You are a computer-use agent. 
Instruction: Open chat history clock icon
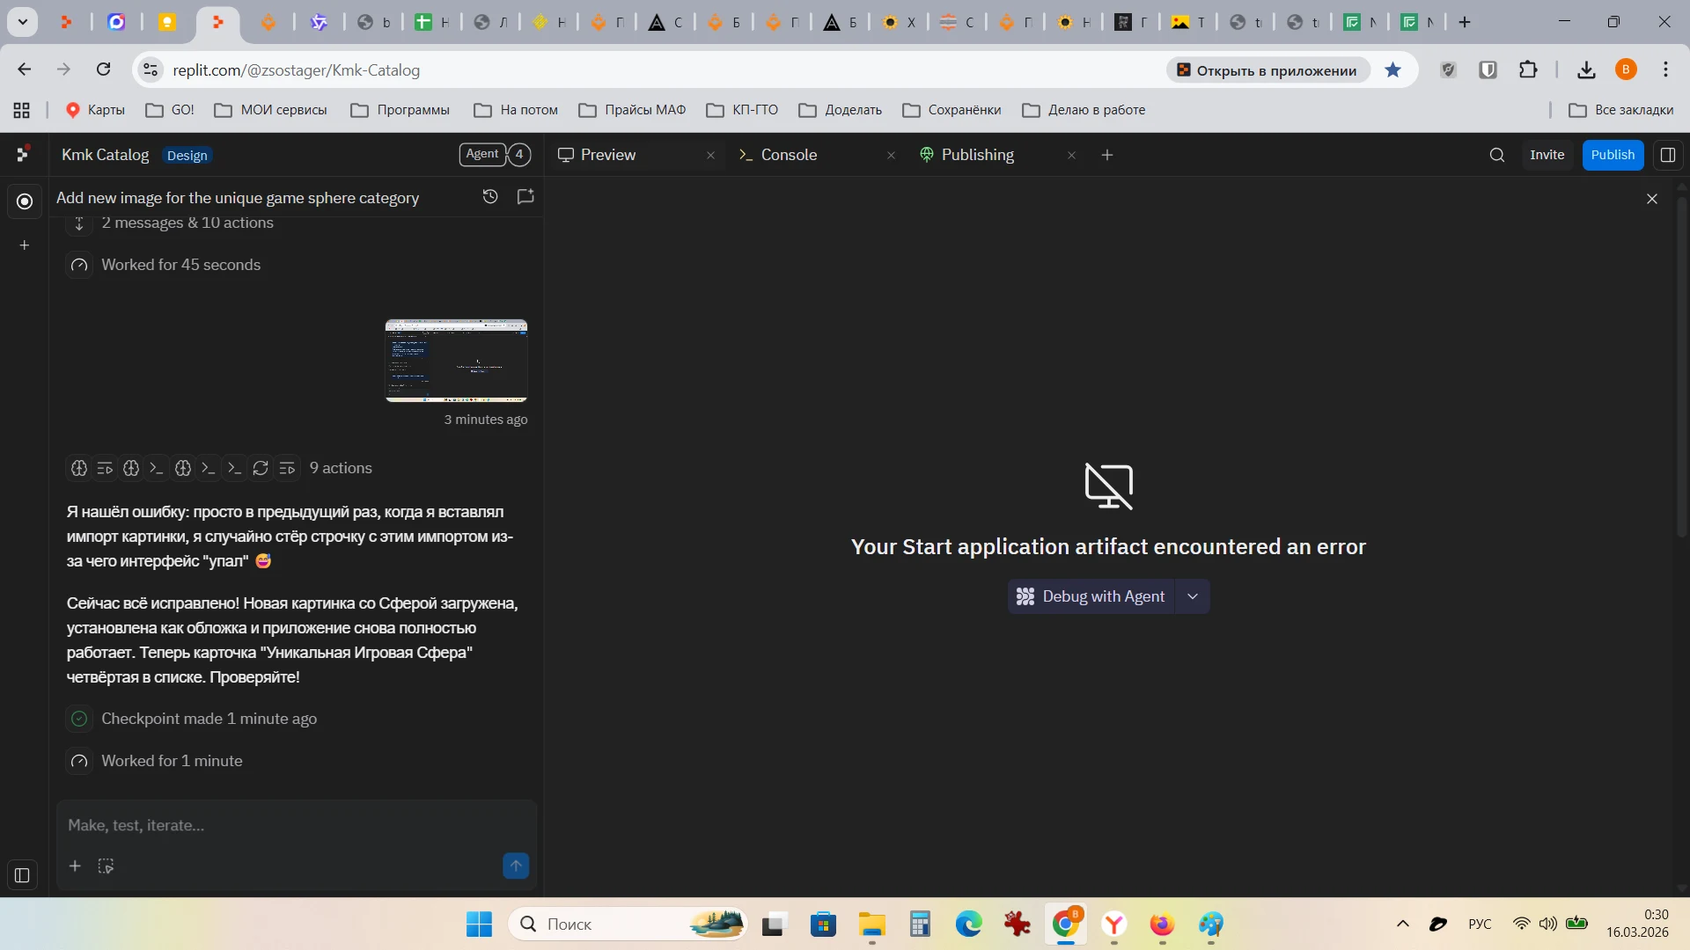[490, 197]
